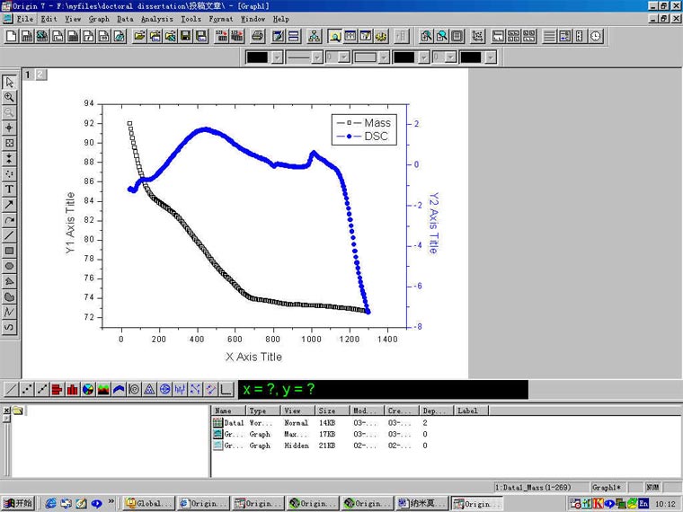Click the project folder icon in explorer
The image size is (683, 512).
coord(18,410)
